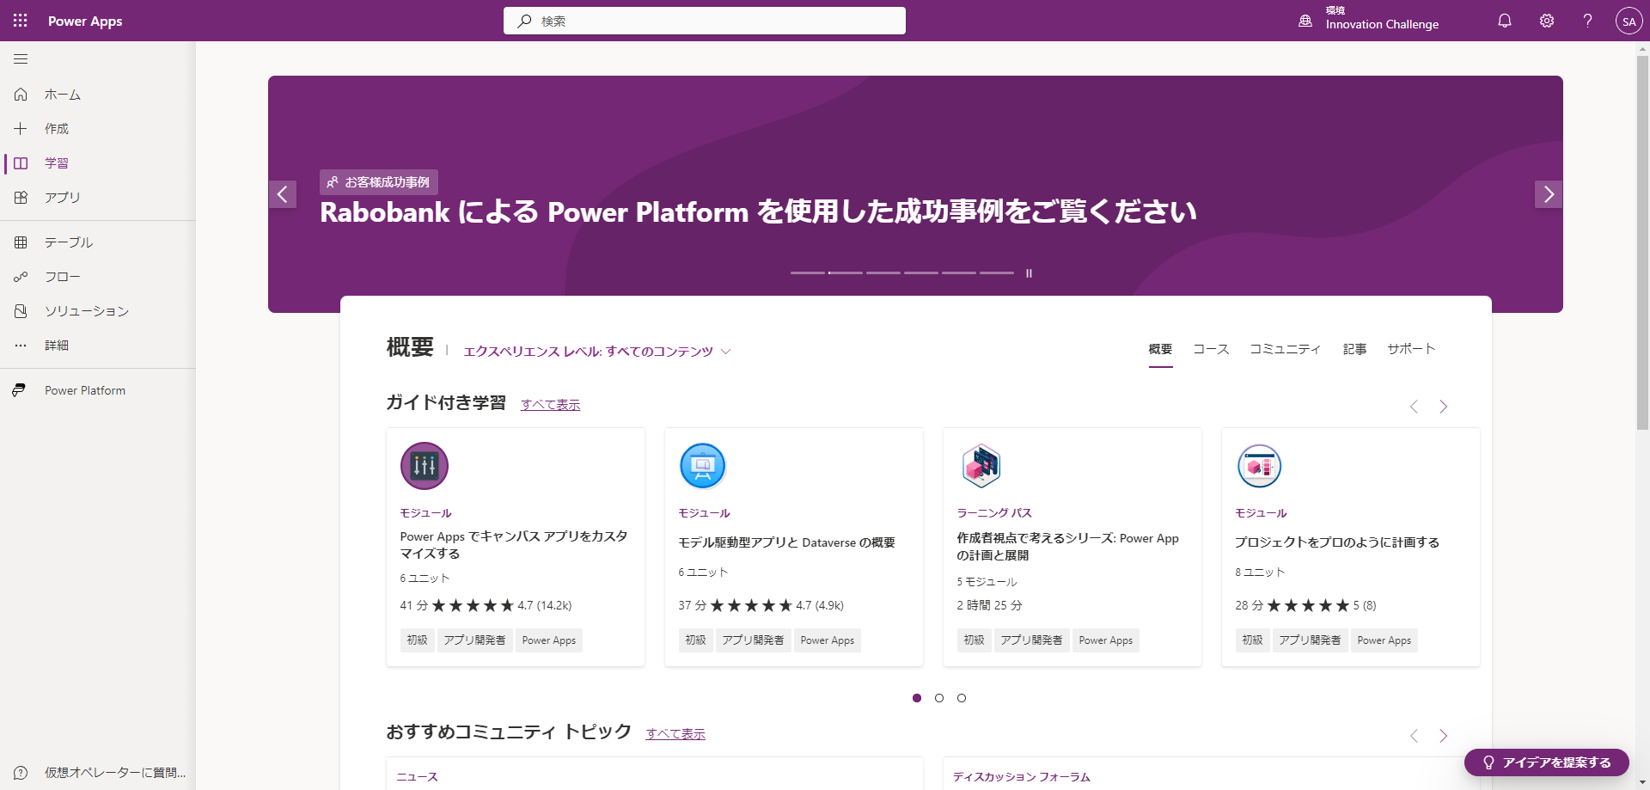Go to previous ガイド付き学習 cards
This screenshot has height=790, width=1650.
click(1414, 407)
